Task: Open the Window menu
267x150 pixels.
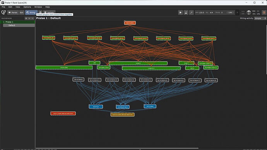Action: click(38, 7)
